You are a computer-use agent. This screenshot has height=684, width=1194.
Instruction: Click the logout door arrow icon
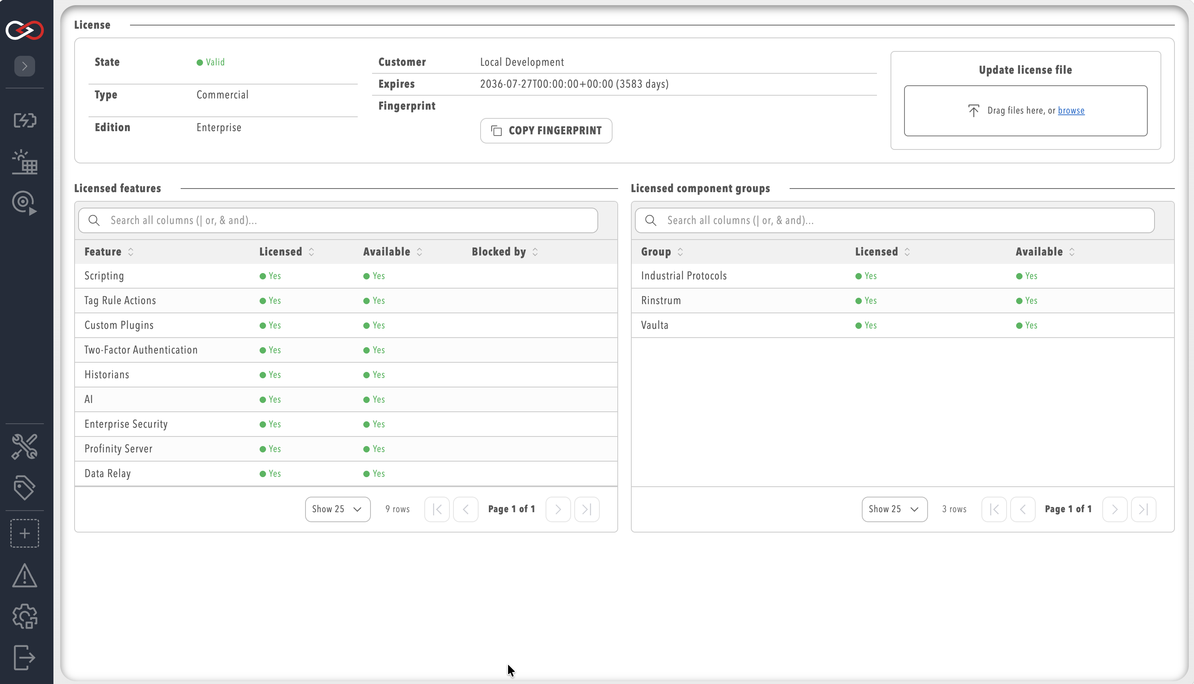pos(24,657)
